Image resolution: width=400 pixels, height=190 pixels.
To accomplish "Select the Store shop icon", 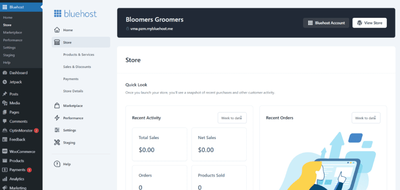I will [x=57, y=42].
